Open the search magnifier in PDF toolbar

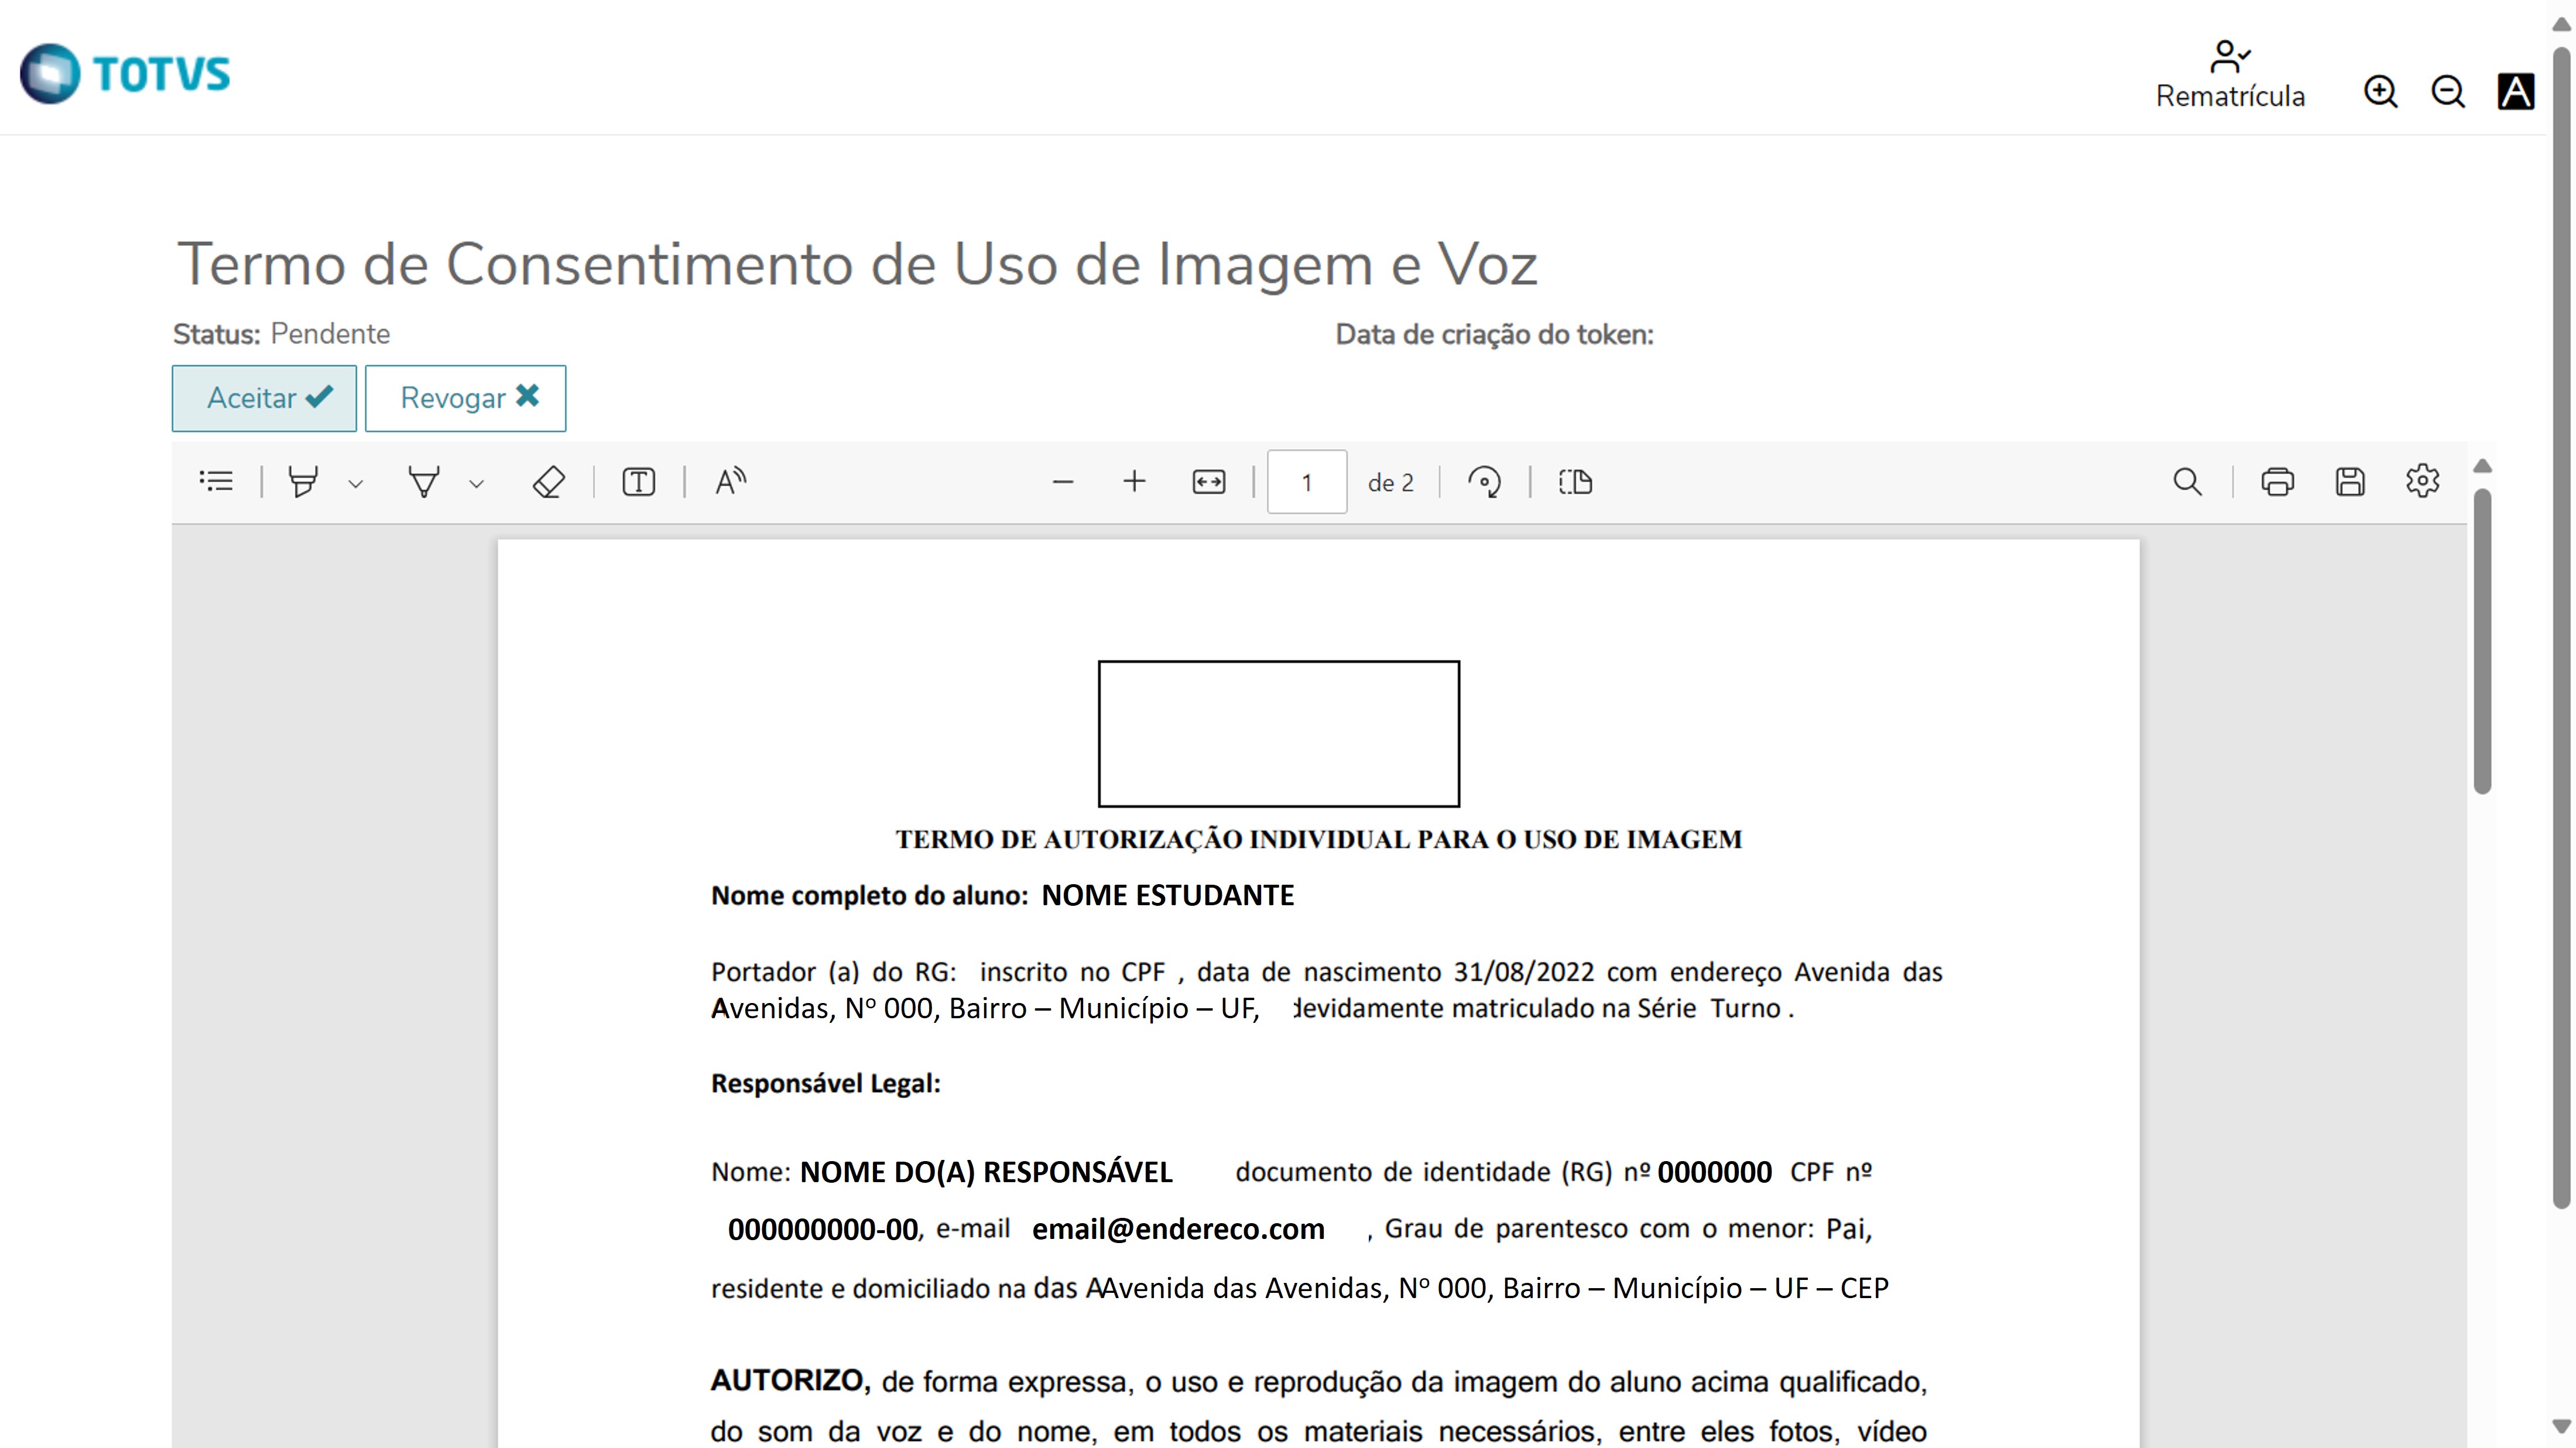(x=2187, y=482)
